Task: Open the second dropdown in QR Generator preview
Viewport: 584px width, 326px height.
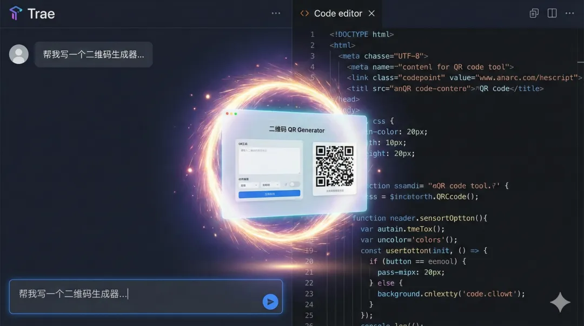Action: [x=270, y=185]
